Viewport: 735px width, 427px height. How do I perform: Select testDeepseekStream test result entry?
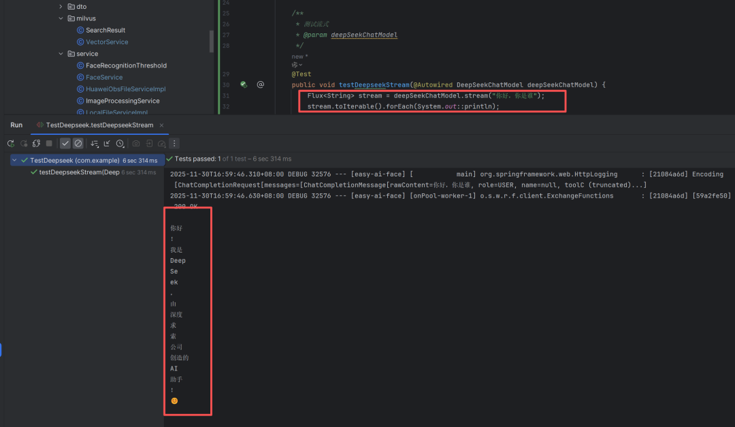click(79, 172)
